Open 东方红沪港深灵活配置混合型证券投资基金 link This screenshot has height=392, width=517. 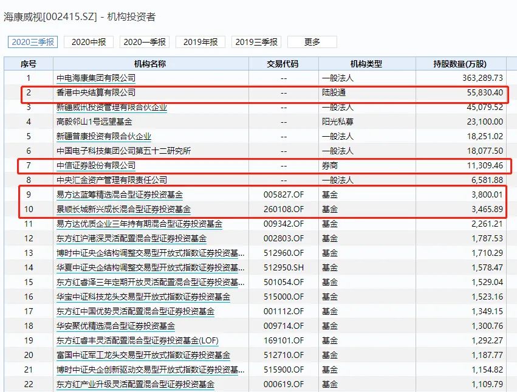click(131, 238)
